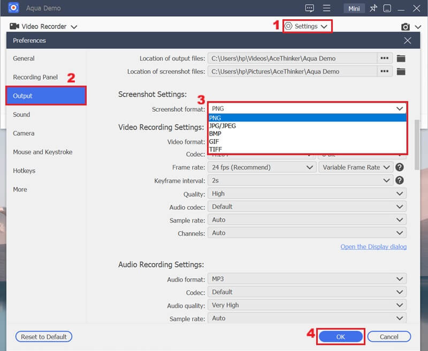The height and width of the screenshot is (351, 428).
Task: Close the Preferences dialog with X
Action: pyautogui.click(x=408, y=41)
